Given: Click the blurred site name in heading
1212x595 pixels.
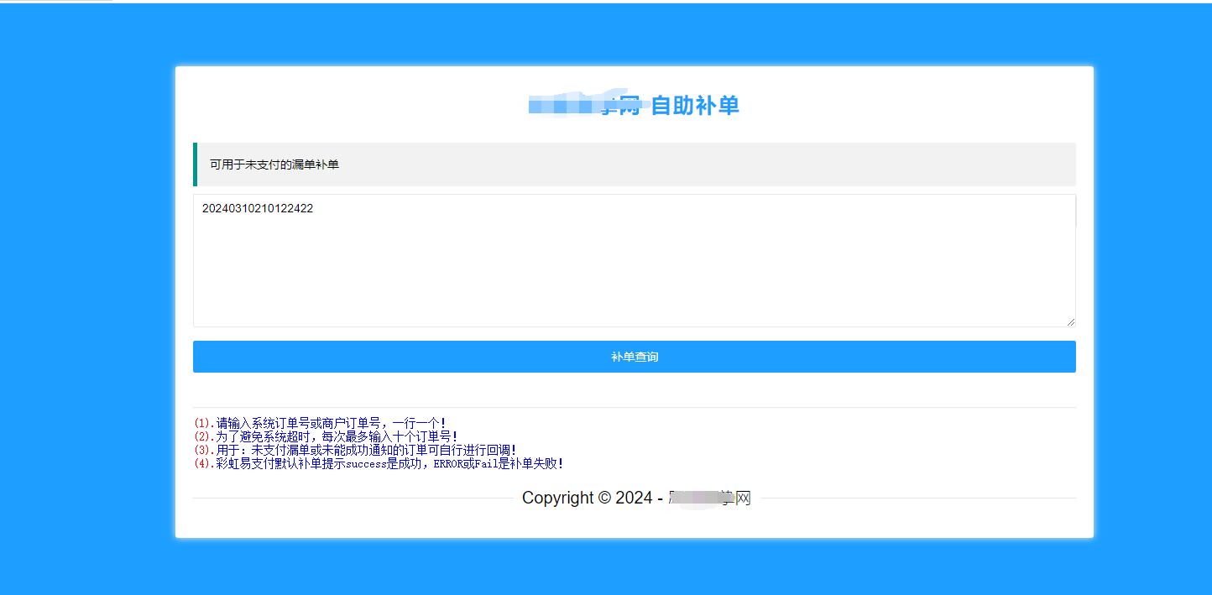Looking at the screenshot, I should click(x=579, y=106).
